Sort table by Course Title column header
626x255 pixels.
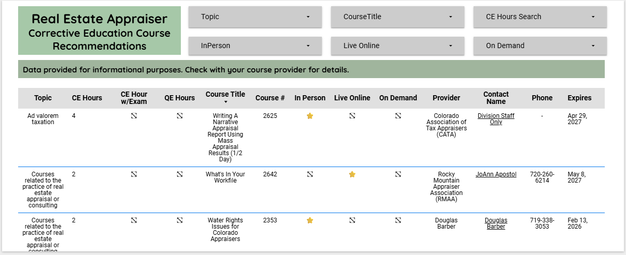pyautogui.click(x=225, y=95)
